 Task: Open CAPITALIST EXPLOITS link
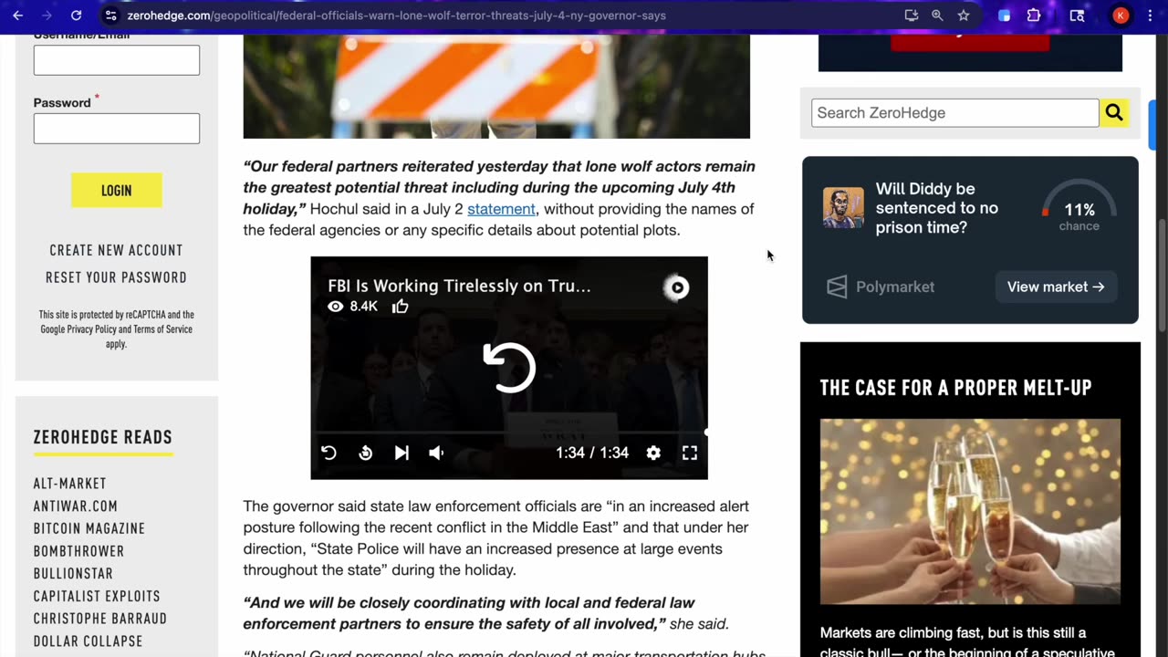coord(97,596)
